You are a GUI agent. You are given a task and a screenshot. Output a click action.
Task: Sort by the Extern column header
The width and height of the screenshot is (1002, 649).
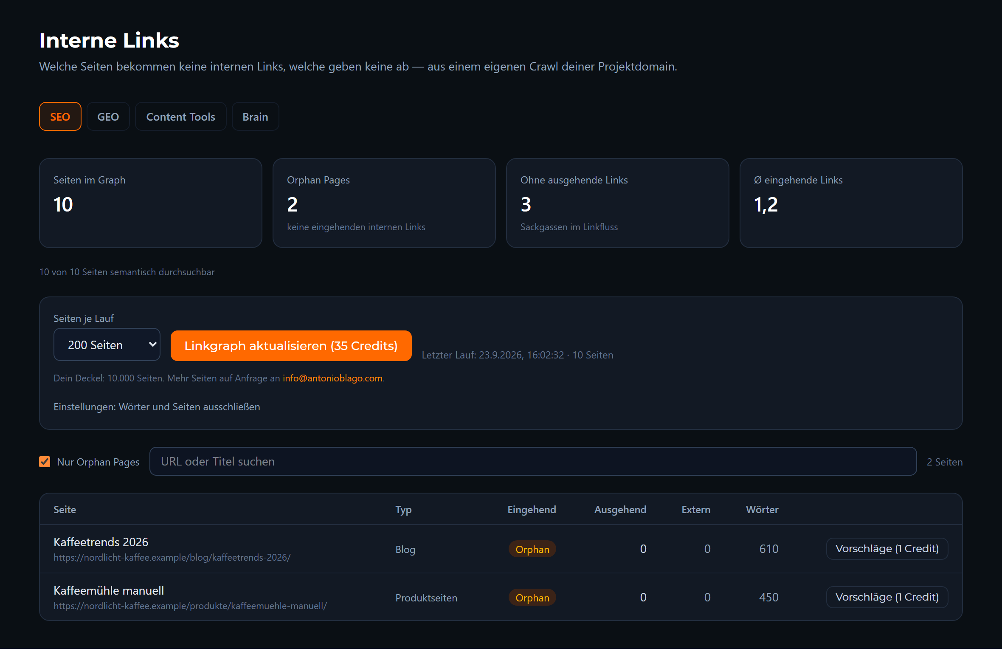696,509
